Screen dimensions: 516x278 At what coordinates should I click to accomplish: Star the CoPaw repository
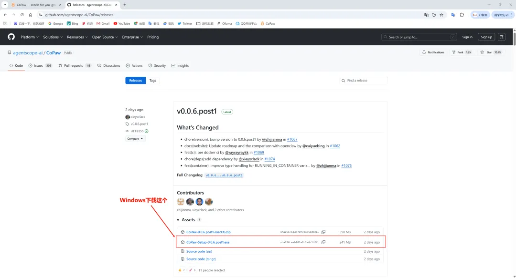click(490, 52)
